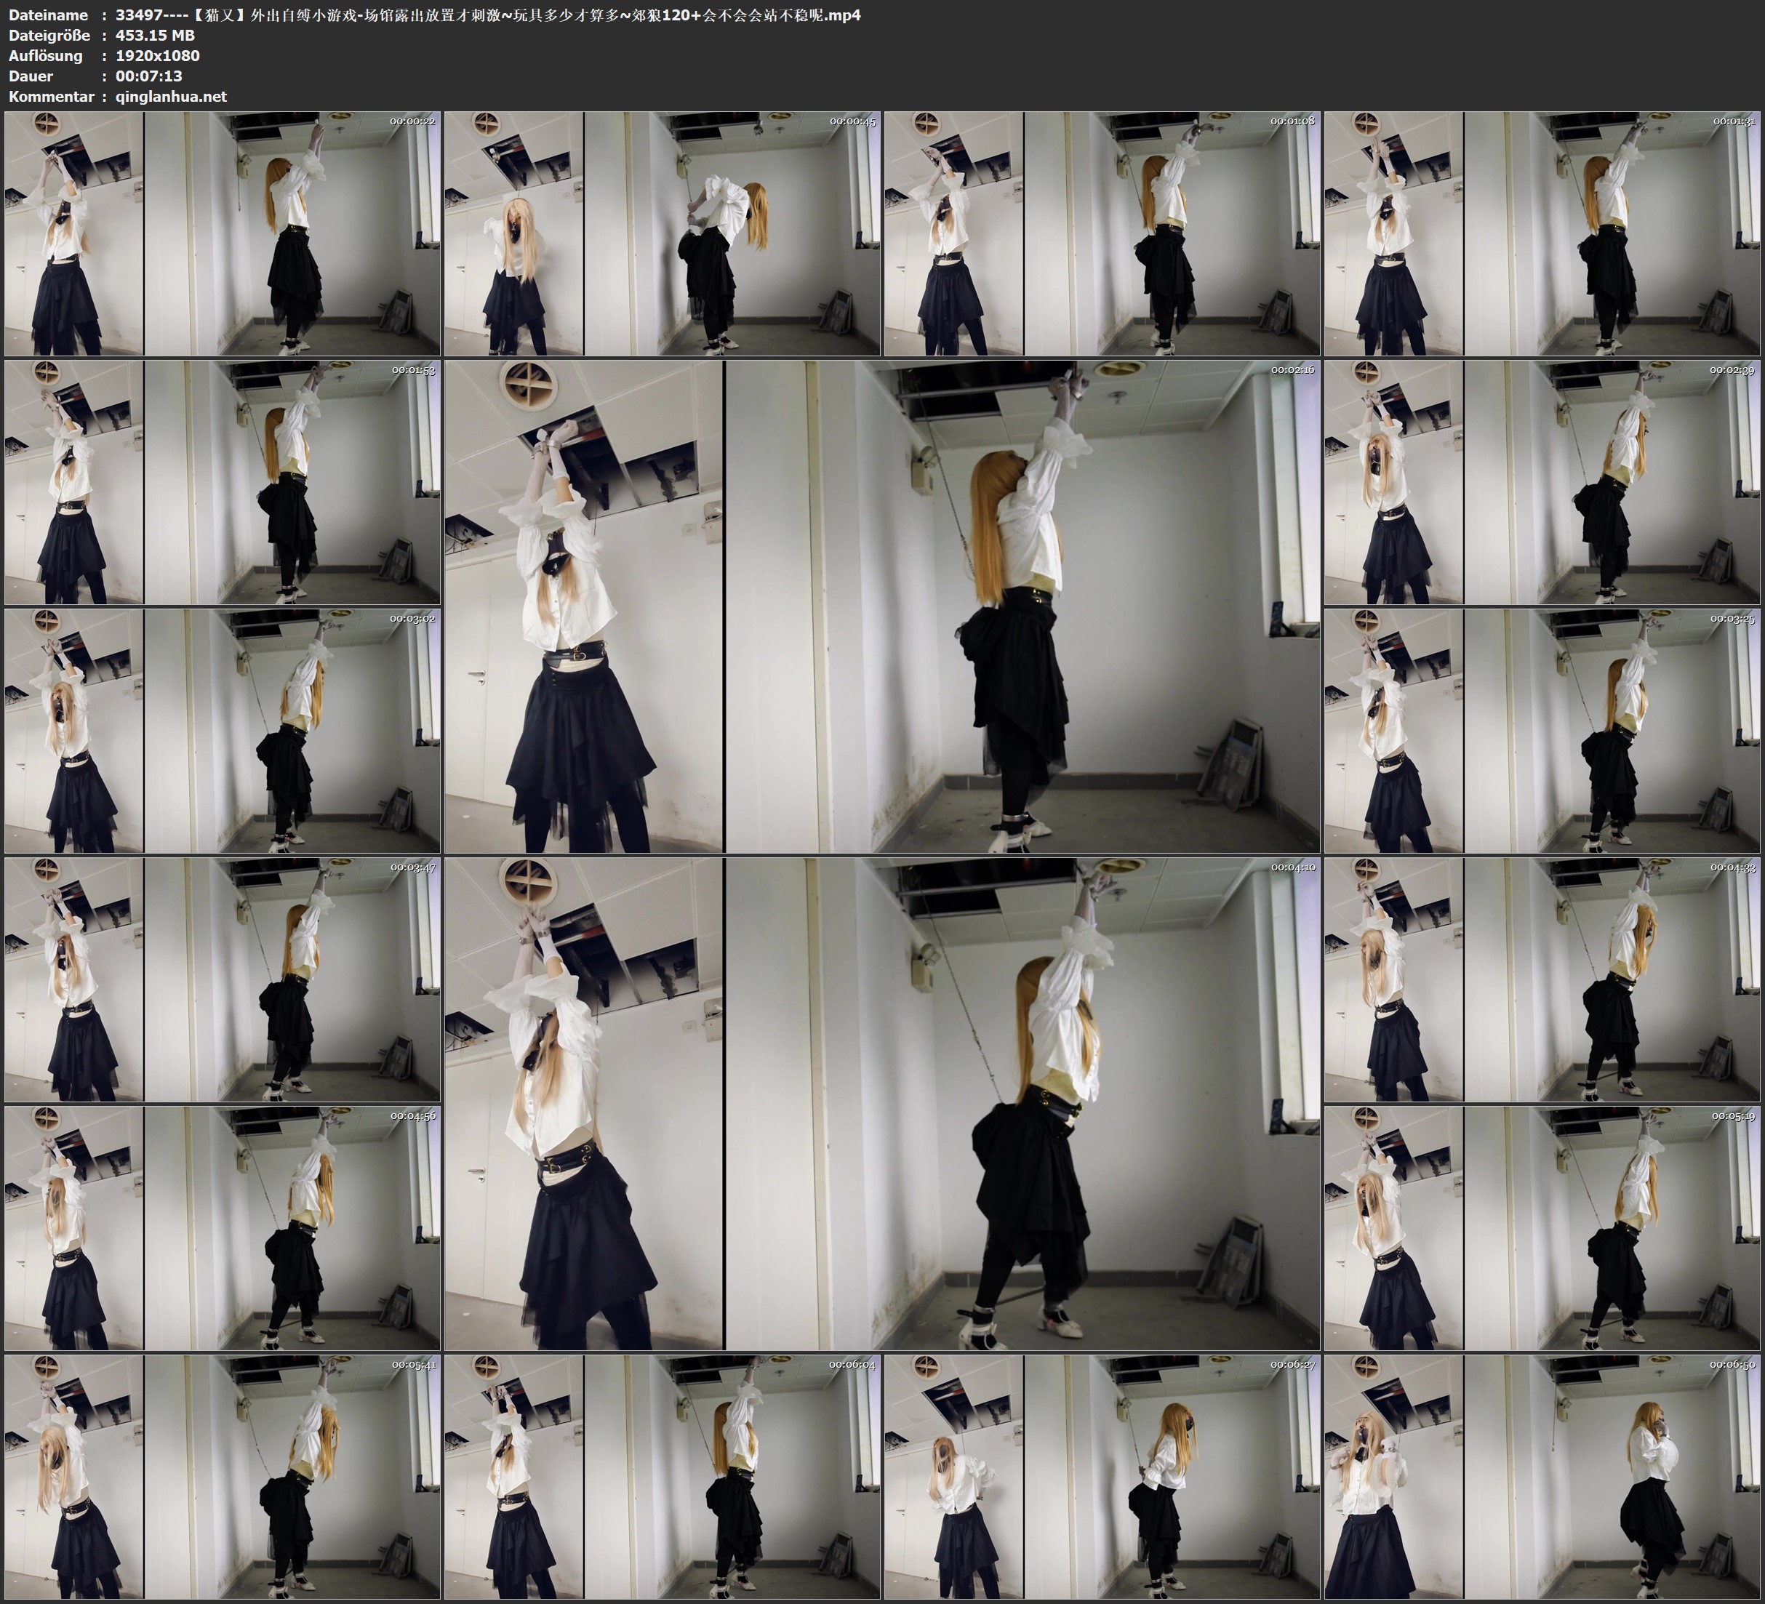Open the 00:03:25 thumbnail
The width and height of the screenshot is (1765, 1604).
coord(1542,731)
